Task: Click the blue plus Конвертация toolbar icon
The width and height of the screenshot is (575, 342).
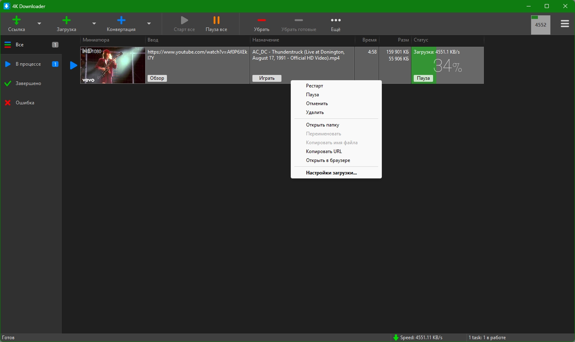Action: tap(121, 20)
